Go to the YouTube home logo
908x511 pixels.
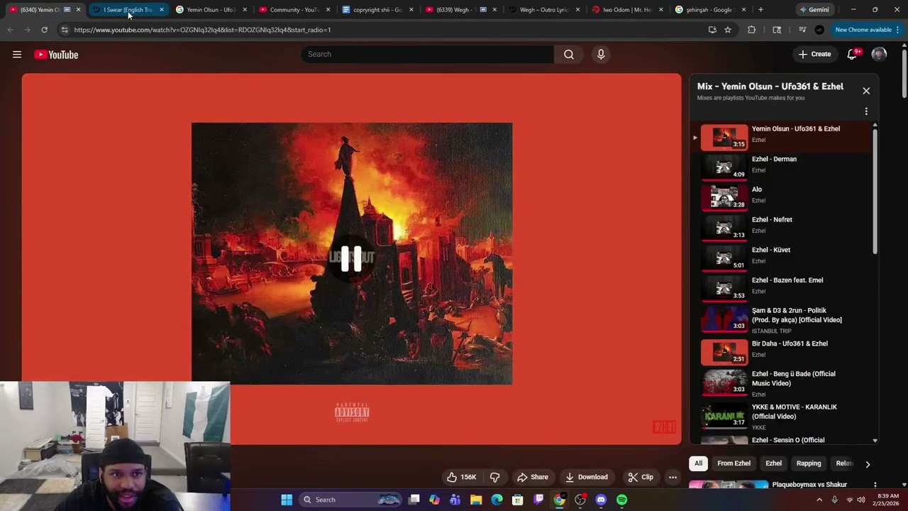pyautogui.click(x=56, y=55)
